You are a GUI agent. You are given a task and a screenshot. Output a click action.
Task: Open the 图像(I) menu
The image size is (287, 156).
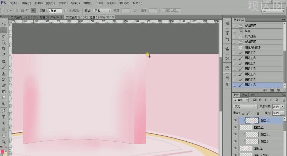point(39,3)
